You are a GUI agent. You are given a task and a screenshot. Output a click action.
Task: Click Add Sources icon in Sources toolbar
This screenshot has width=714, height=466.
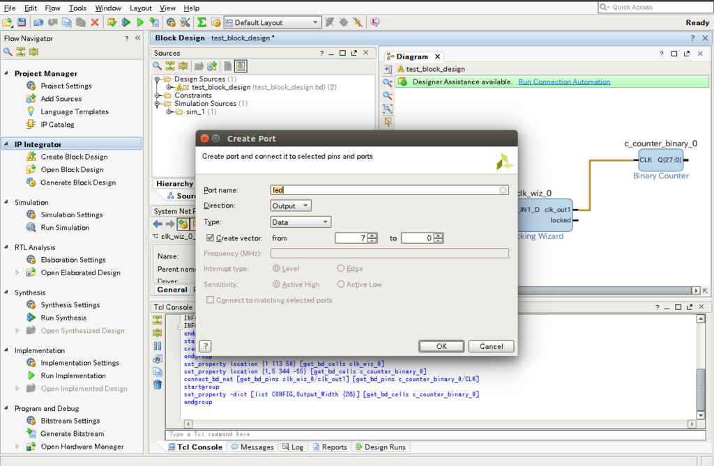(212, 66)
